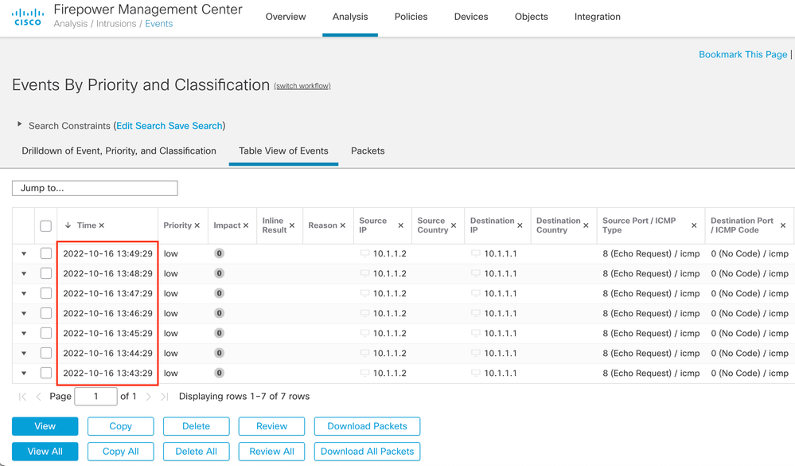The image size is (795, 466).
Task: Check the 13:46:29 event checkbox
Action: pos(45,313)
